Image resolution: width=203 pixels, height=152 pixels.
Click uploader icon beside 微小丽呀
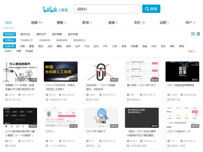click(88, 100)
